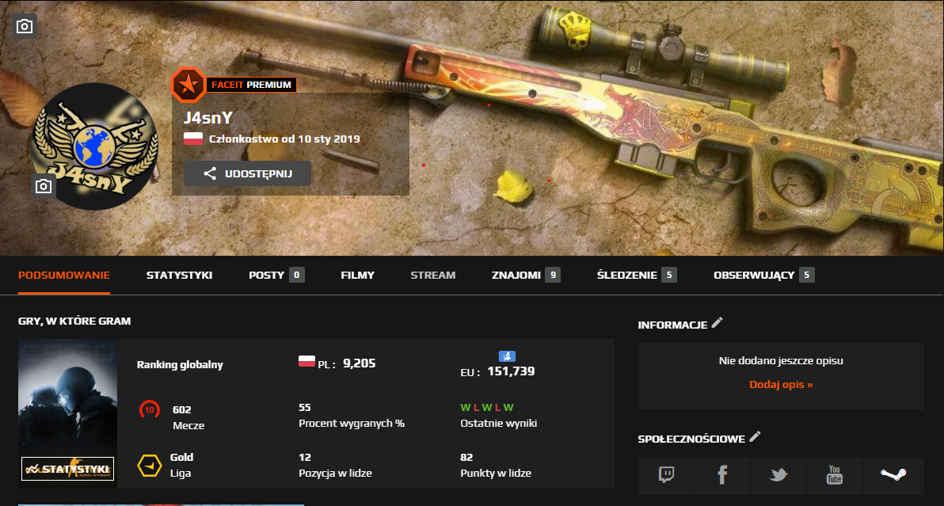944x506 pixels.
Task: Click the W L W L W recent results
Action: click(487, 407)
